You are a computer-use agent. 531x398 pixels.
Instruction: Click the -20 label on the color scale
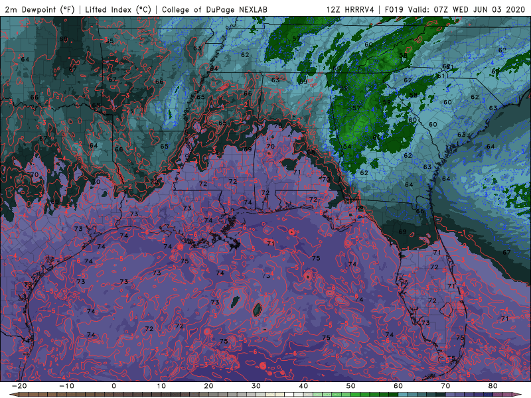click(19, 386)
